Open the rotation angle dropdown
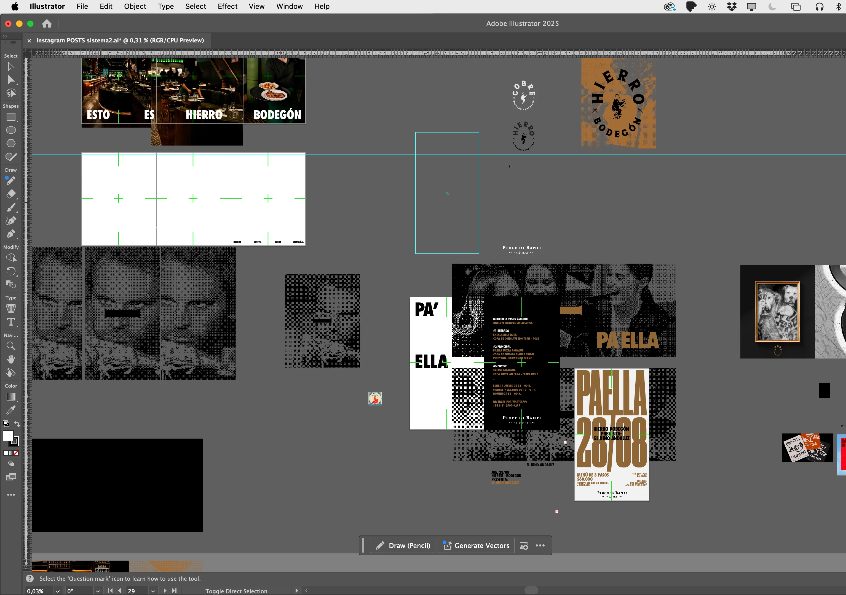Image resolution: width=846 pixels, height=595 pixels. (98, 591)
